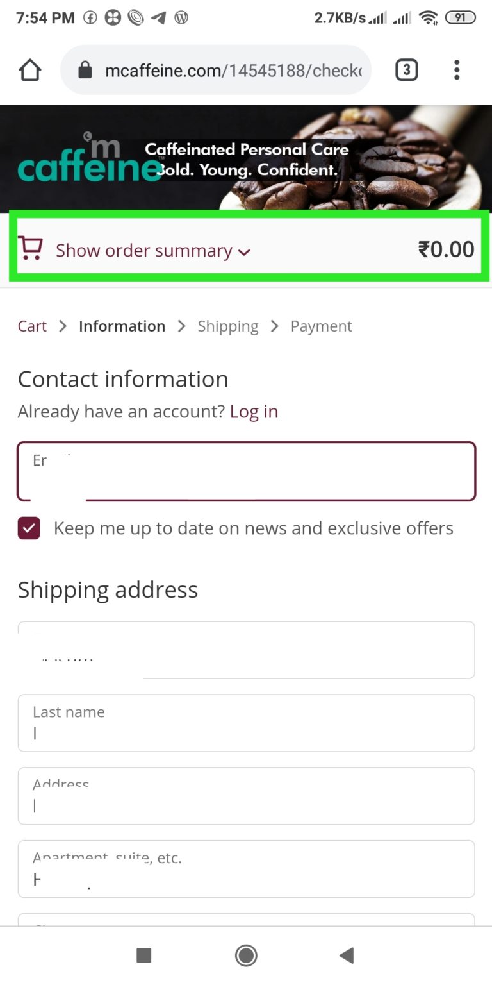Select the Payment breadcrumb step

322,326
